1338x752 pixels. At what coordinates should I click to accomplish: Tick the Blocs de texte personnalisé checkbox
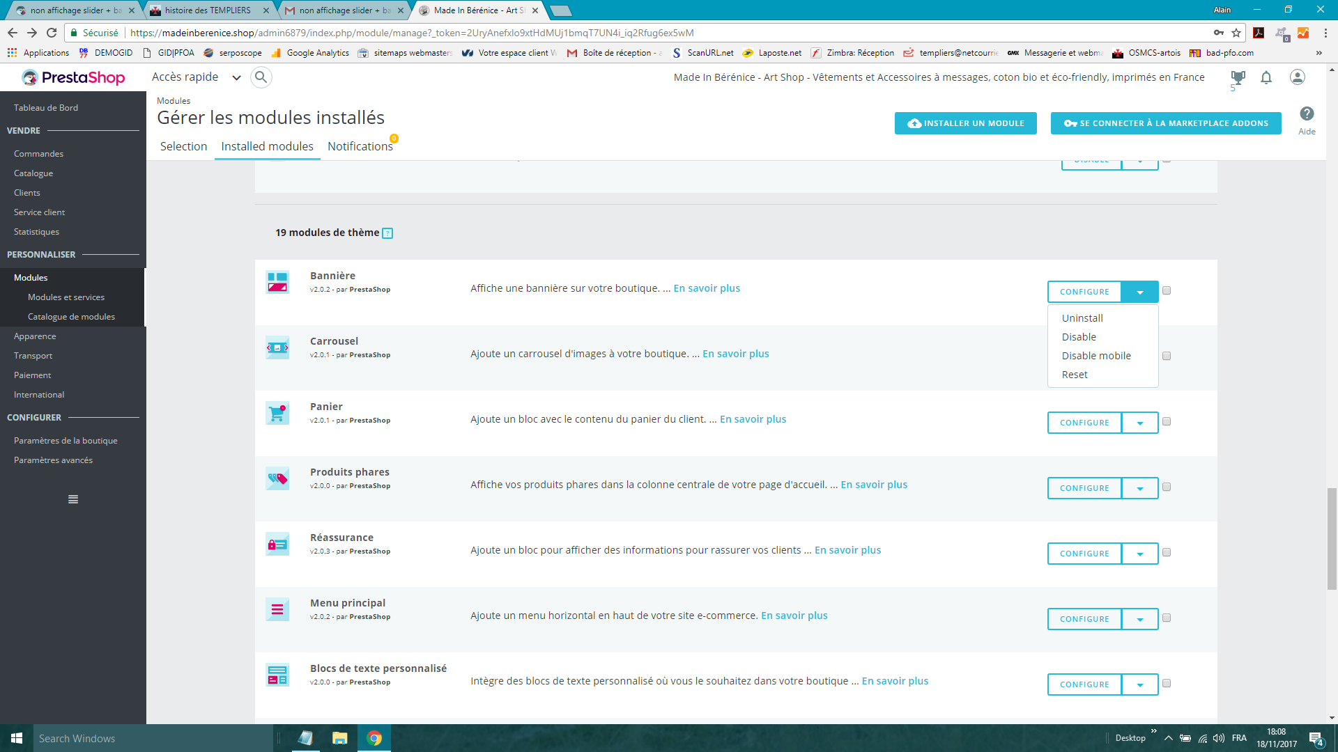point(1167,684)
